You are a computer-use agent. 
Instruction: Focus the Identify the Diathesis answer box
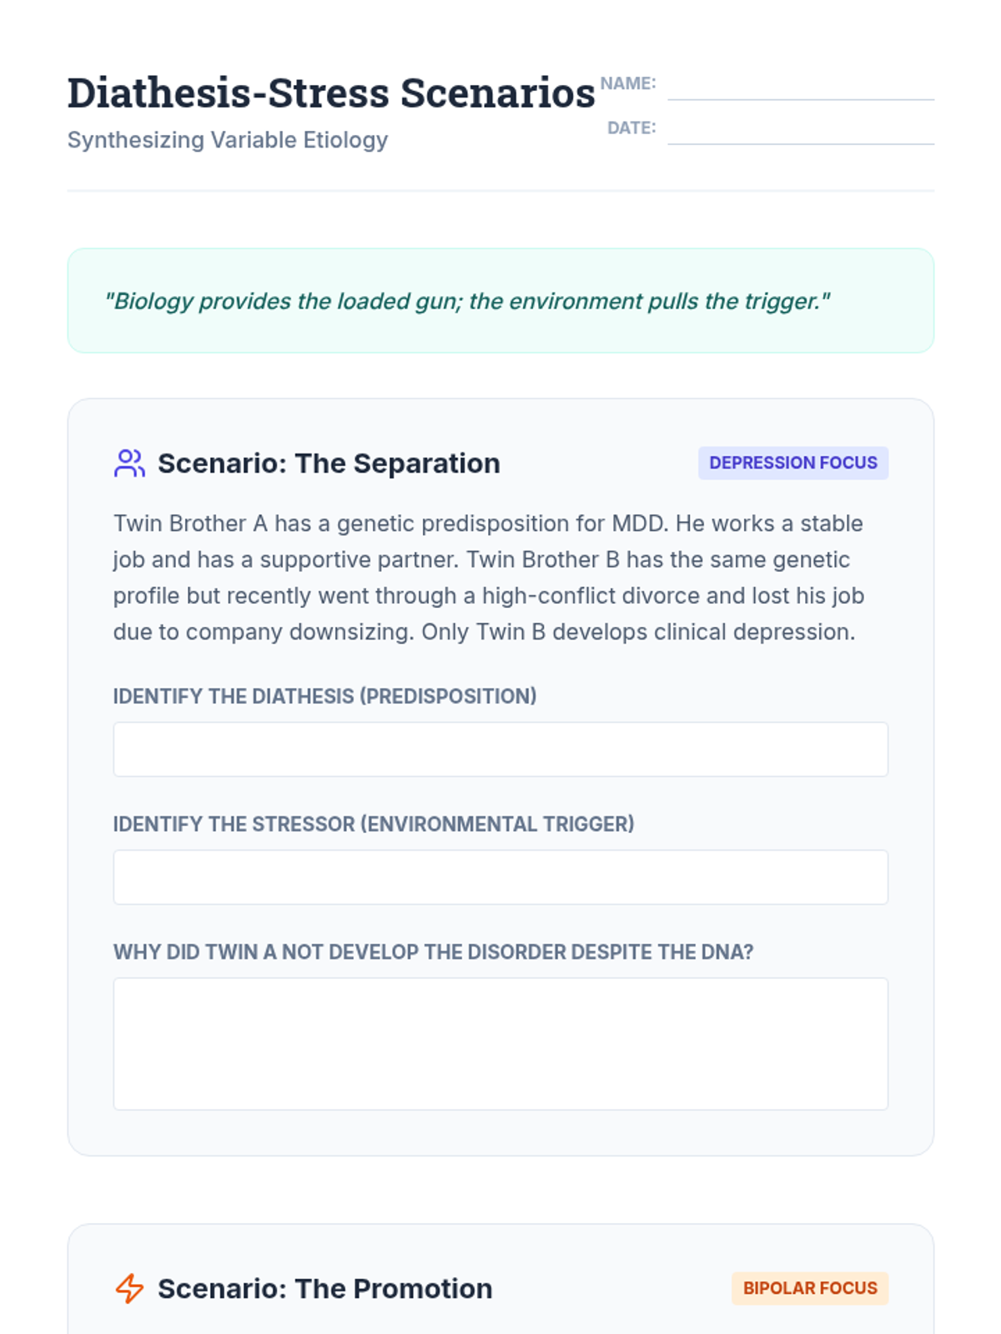500,749
